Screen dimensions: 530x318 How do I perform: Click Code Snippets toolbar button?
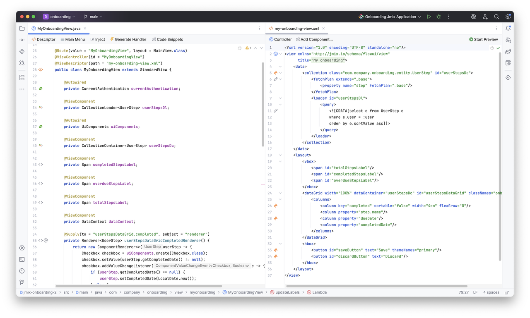pos(167,39)
